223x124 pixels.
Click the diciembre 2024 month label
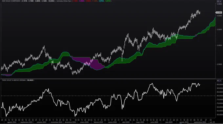pos(71,122)
